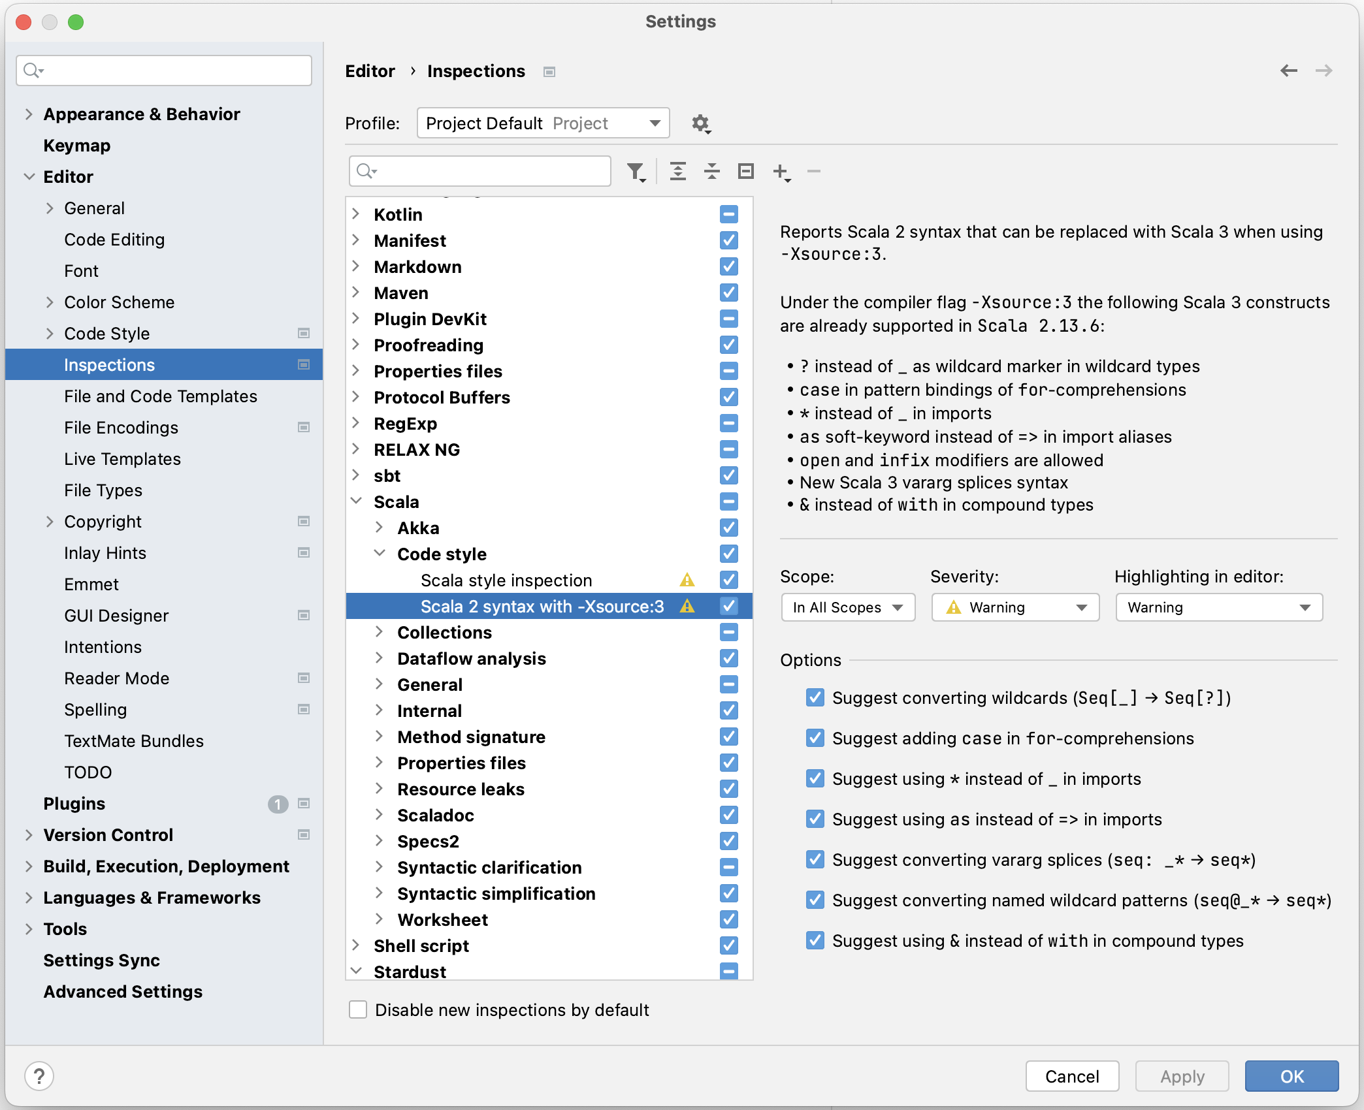1364x1110 pixels.
Task: Select the Inspections menu item
Action: point(110,365)
